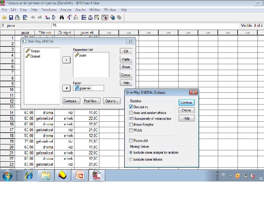Click the puan column header

tap(25, 33)
